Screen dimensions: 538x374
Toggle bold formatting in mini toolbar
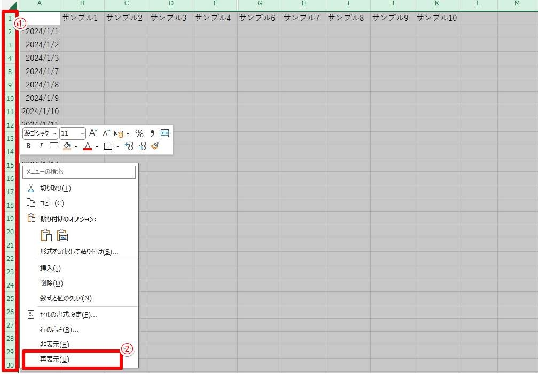click(28, 146)
